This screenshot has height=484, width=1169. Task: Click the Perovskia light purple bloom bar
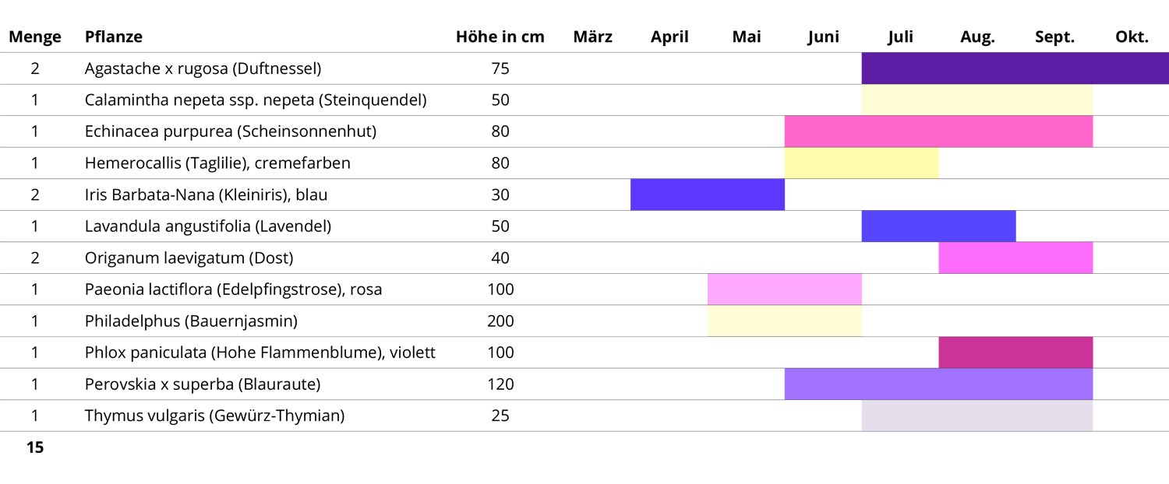[938, 384]
